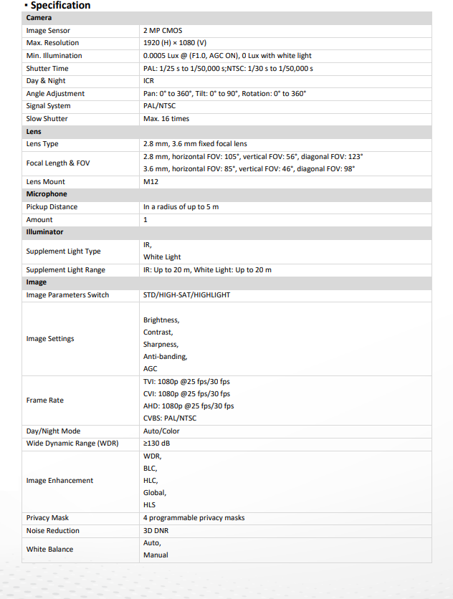Screen dimensions: 453x599
Task: Click the Anti-banding entry in Image Settings
Action: (x=165, y=357)
